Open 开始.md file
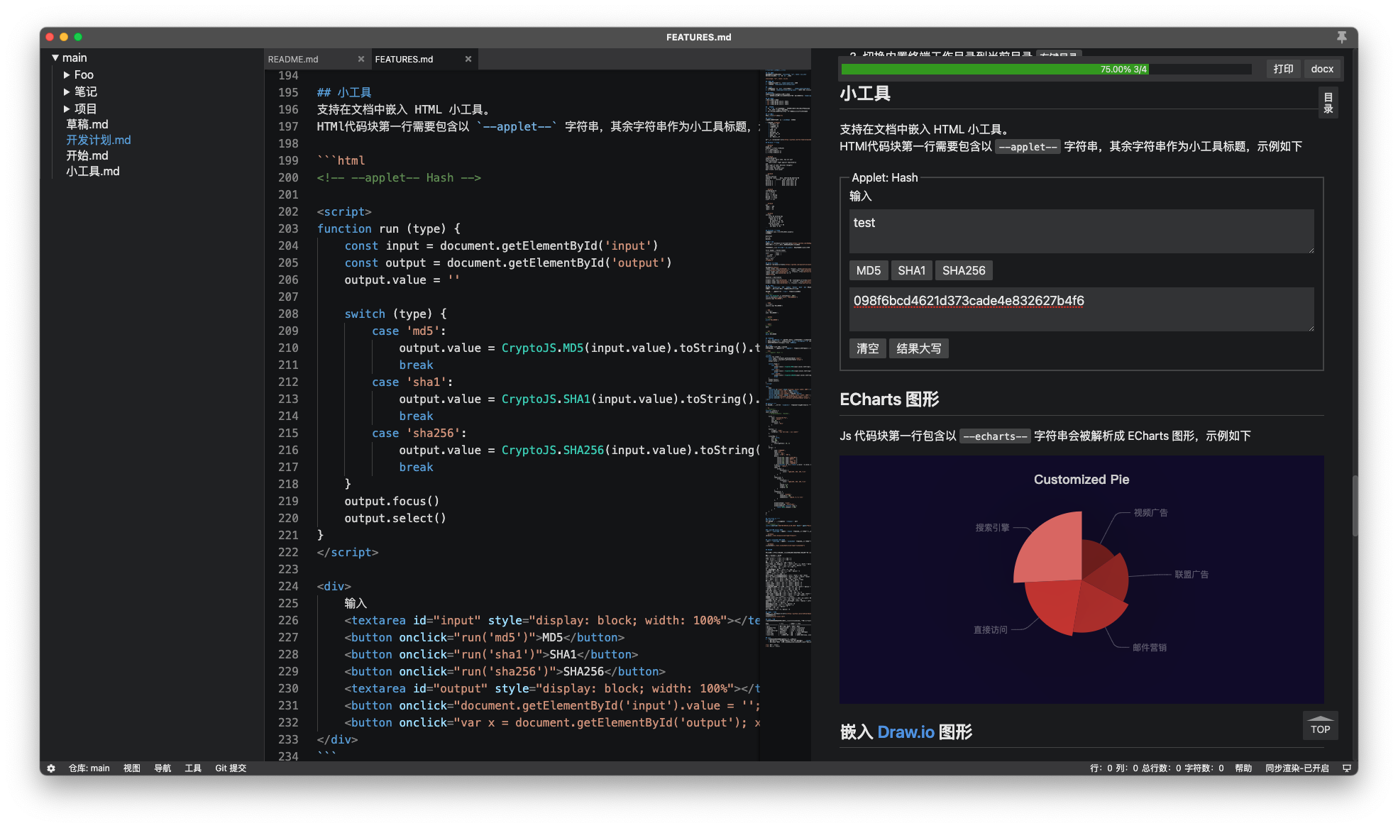 [x=87, y=155]
